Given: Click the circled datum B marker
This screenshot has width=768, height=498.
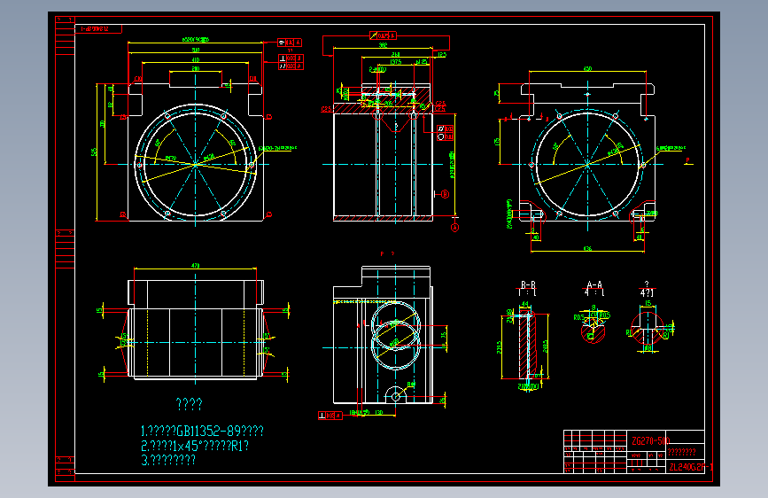Looking at the screenshot, I should point(445,194).
